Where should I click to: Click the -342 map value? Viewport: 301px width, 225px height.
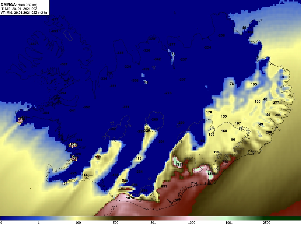point(157,59)
